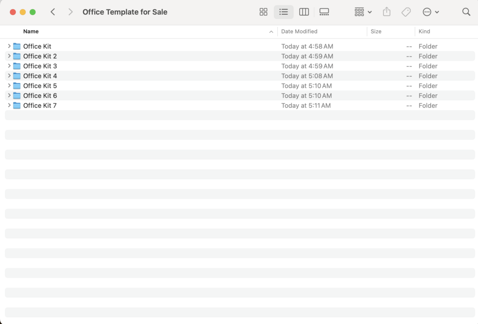
Task: Switch to column view
Action: [304, 12]
